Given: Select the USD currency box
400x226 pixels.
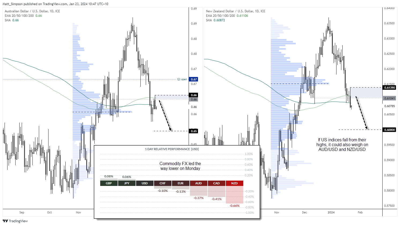Looking at the screenshot, I should click(145, 183).
